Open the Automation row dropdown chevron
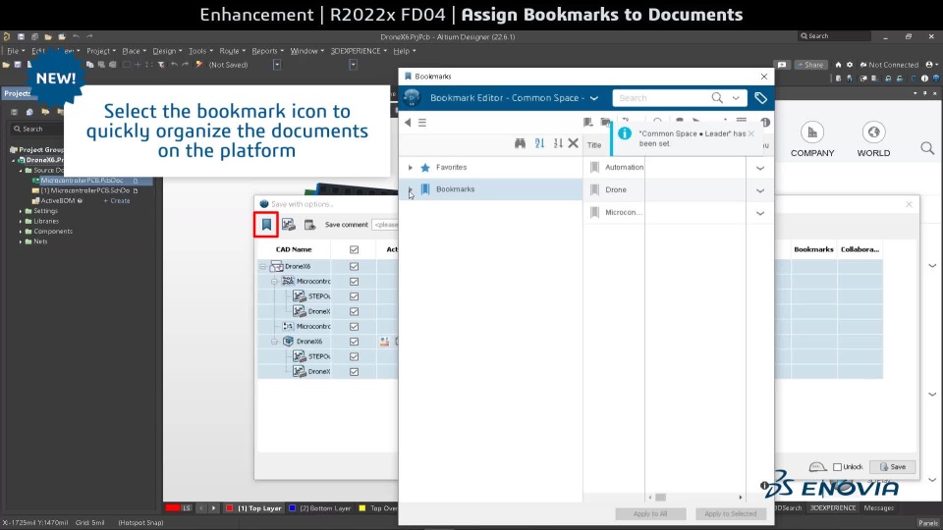The image size is (943, 530). tap(760, 168)
